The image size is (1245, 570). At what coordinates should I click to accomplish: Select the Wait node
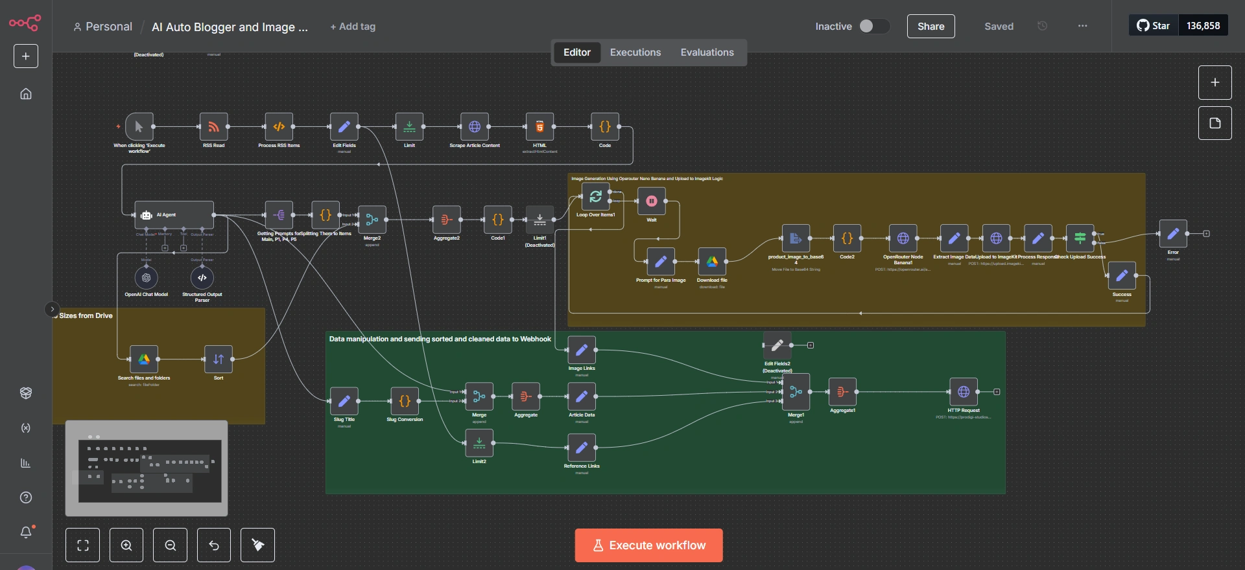[652, 201]
